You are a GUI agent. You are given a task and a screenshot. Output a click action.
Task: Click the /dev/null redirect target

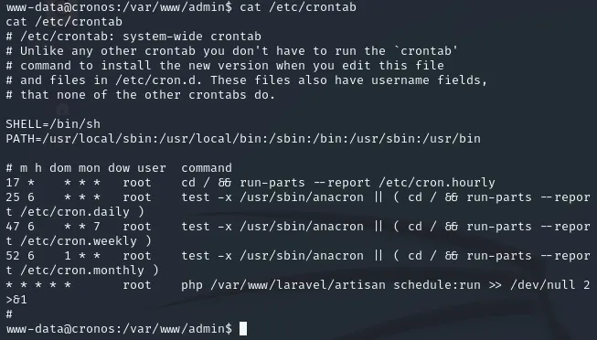(542, 285)
